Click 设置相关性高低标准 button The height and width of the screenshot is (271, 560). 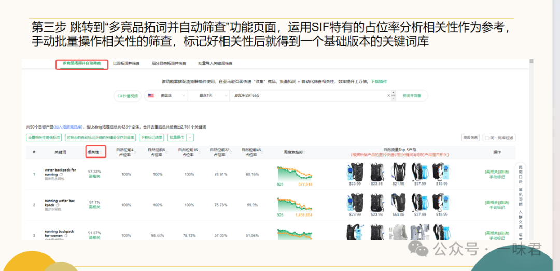44,137
